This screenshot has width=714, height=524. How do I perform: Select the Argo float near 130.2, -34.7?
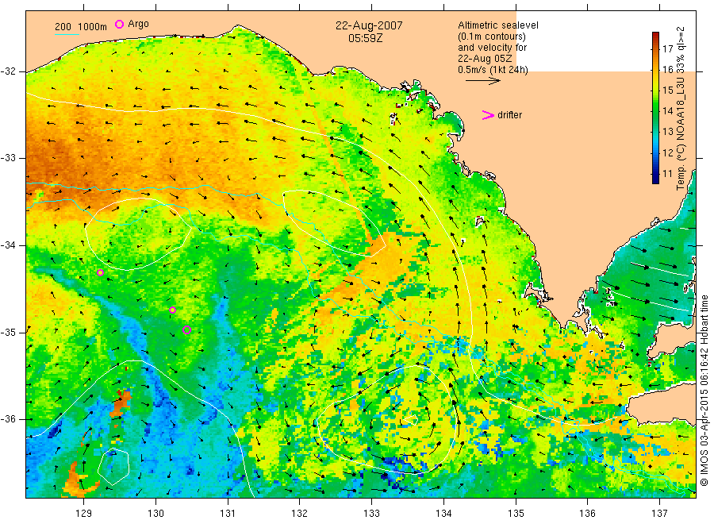(173, 310)
